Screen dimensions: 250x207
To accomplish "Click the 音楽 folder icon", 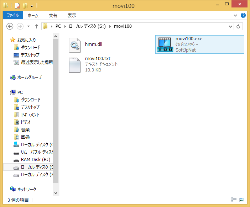I will [x=16, y=129].
